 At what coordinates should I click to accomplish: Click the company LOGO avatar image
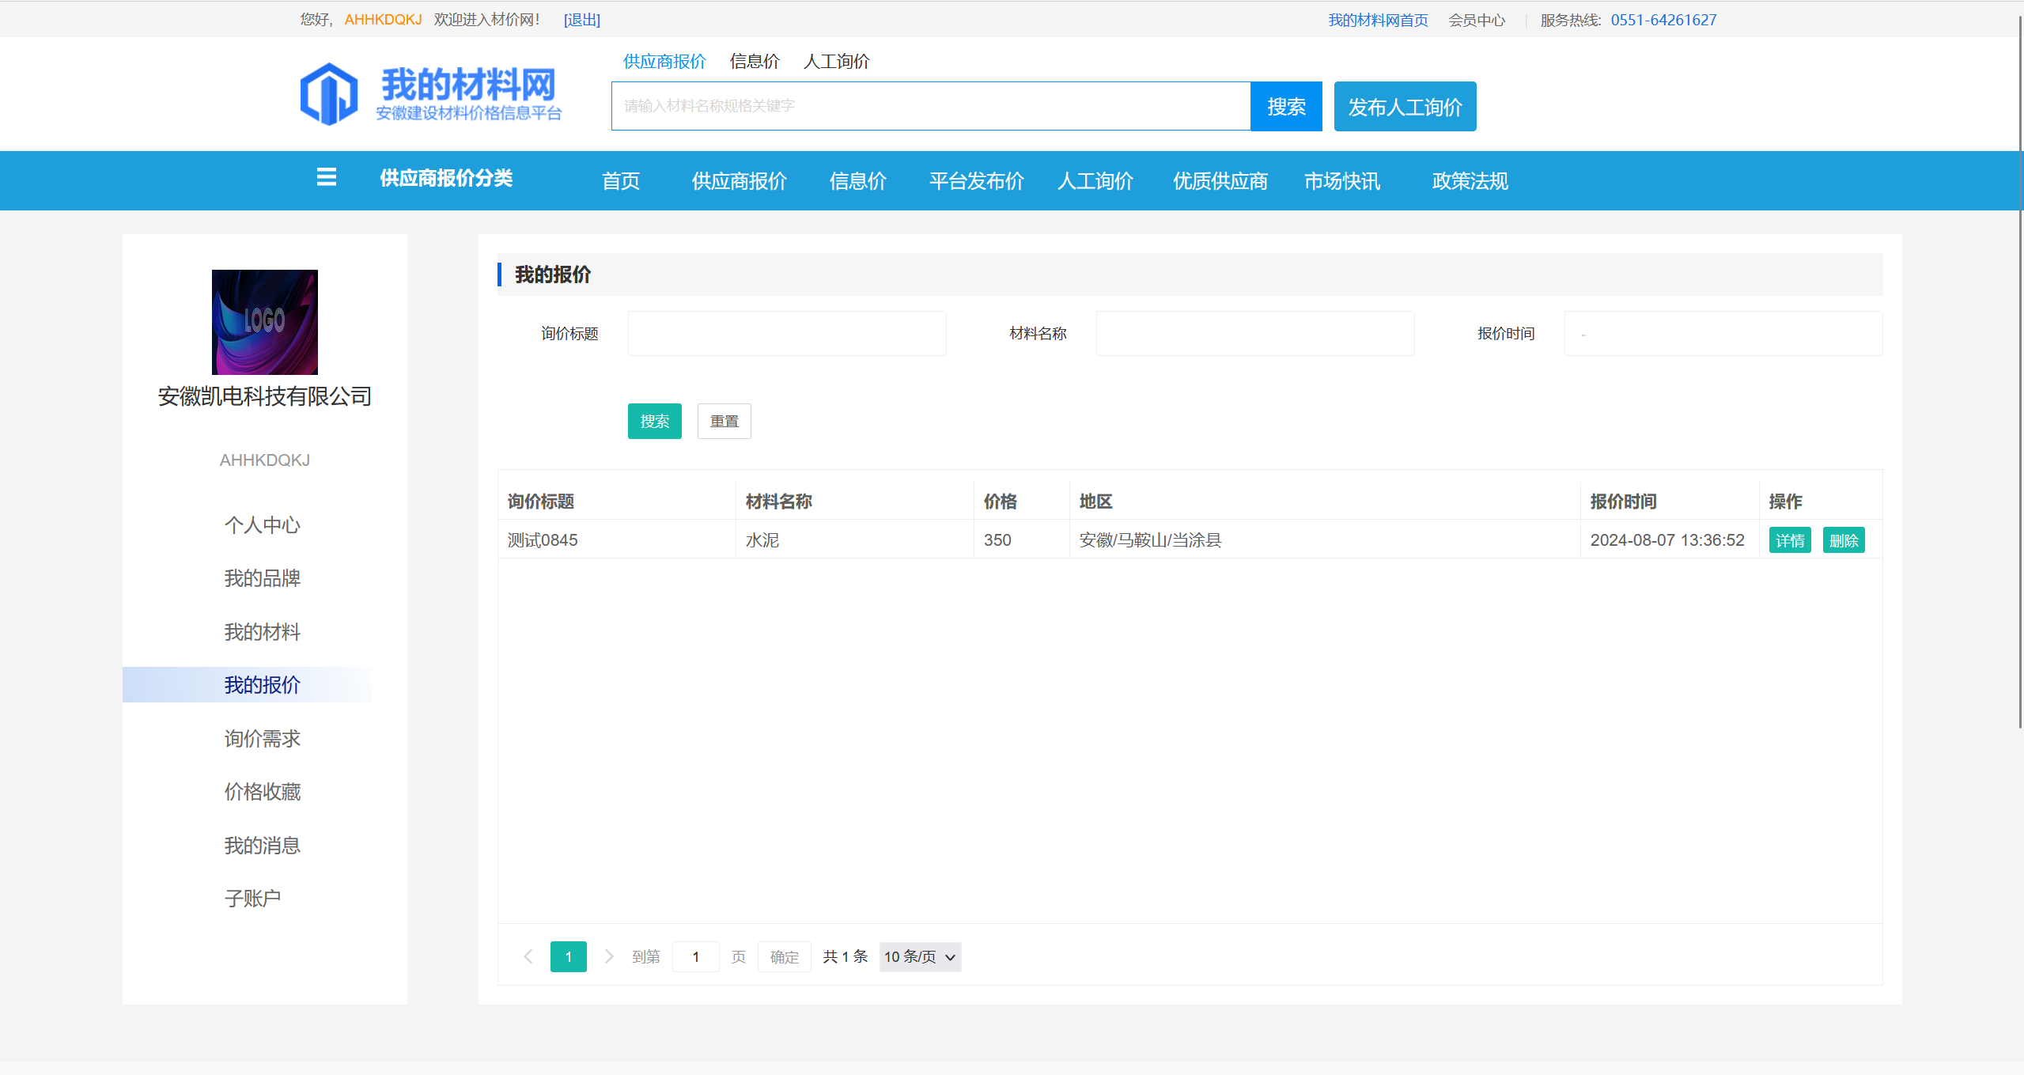(x=264, y=322)
